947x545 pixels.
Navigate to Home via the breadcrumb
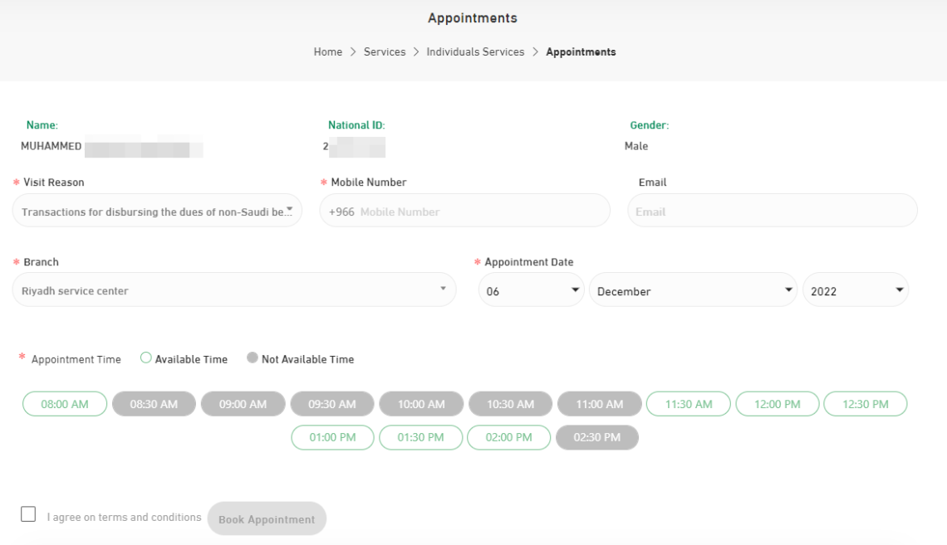pyautogui.click(x=327, y=51)
